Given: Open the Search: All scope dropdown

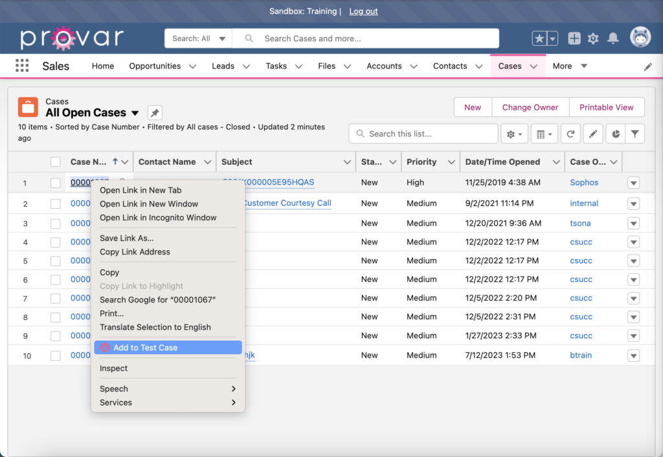Looking at the screenshot, I should (197, 38).
